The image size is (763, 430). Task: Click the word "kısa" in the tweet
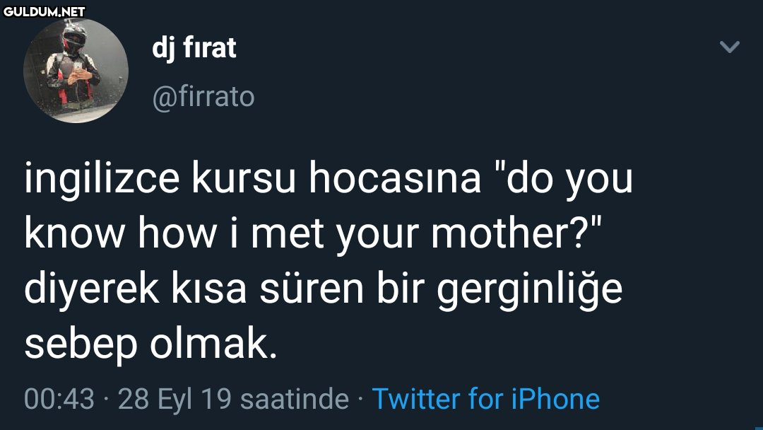pos(208,291)
